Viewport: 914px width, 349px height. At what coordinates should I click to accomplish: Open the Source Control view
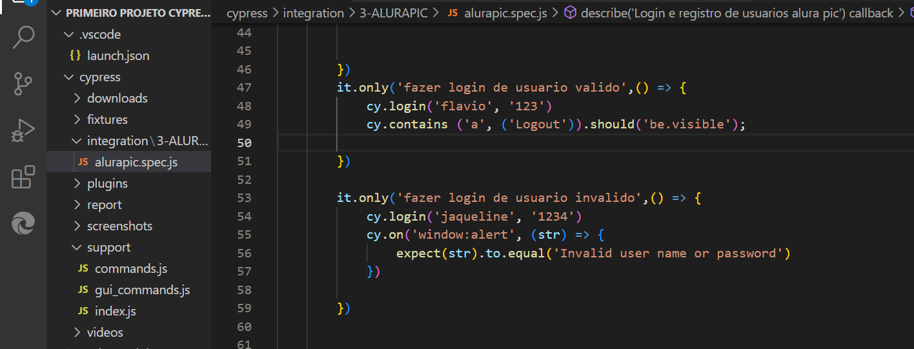click(x=23, y=84)
